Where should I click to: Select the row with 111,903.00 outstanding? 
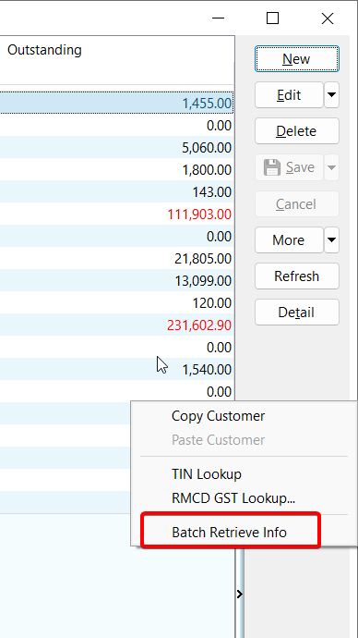pyautogui.click(x=117, y=214)
